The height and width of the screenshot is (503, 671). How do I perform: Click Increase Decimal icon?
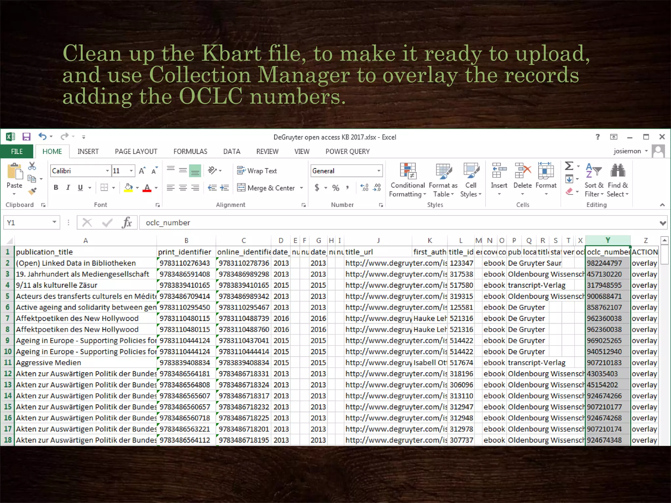click(x=364, y=188)
